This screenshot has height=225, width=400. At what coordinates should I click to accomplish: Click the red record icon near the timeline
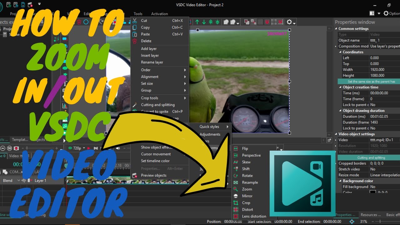16,148
